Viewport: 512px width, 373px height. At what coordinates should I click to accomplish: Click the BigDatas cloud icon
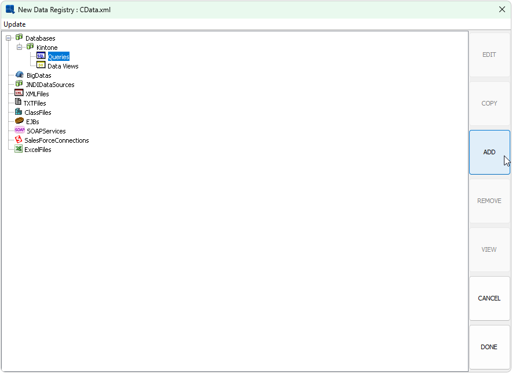click(x=20, y=75)
